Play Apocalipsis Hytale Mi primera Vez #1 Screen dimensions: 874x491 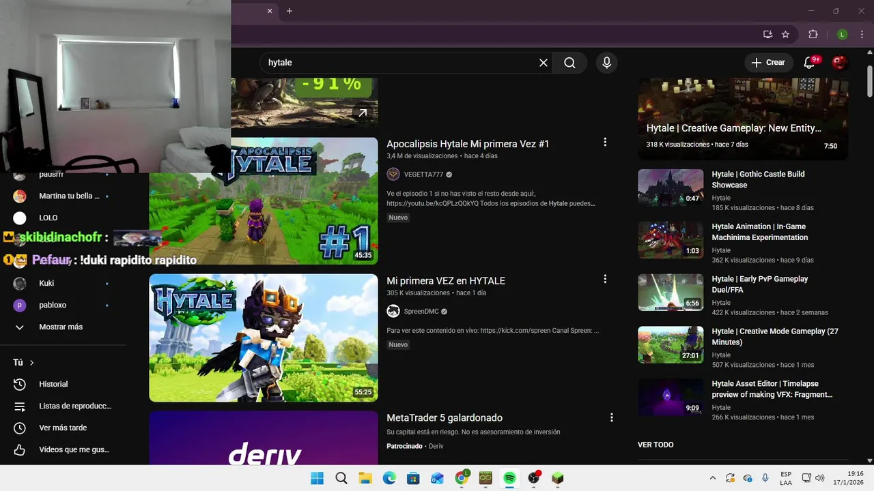pyautogui.click(x=468, y=144)
